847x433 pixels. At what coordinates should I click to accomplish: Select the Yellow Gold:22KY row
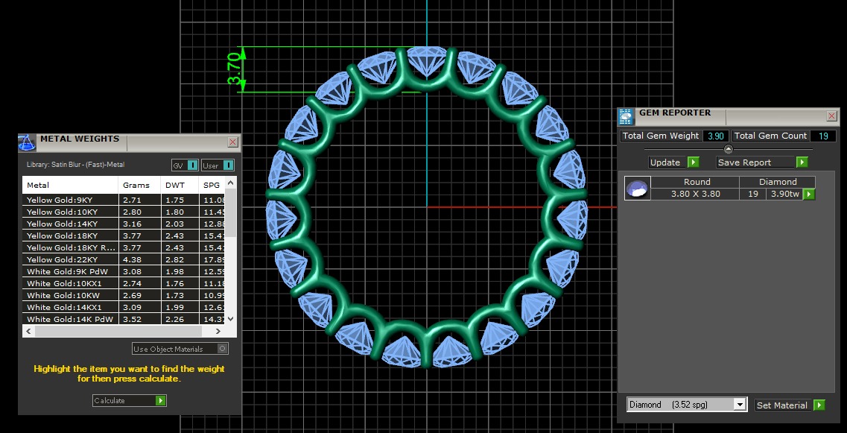(123, 259)
